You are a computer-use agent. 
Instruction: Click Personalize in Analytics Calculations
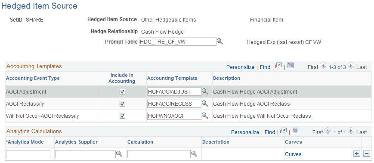click(245, 132)
